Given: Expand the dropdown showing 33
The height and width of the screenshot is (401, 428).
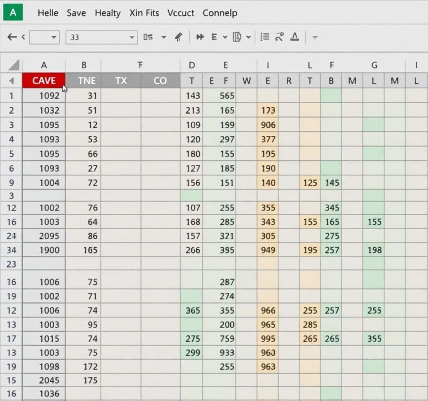Looking at the screenshot, I should click(x=132, y=37).
